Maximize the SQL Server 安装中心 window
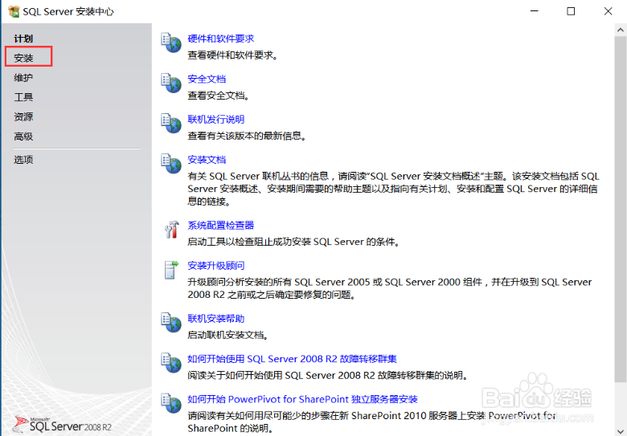This screenshot has width=627, height=436. point(571,11)
